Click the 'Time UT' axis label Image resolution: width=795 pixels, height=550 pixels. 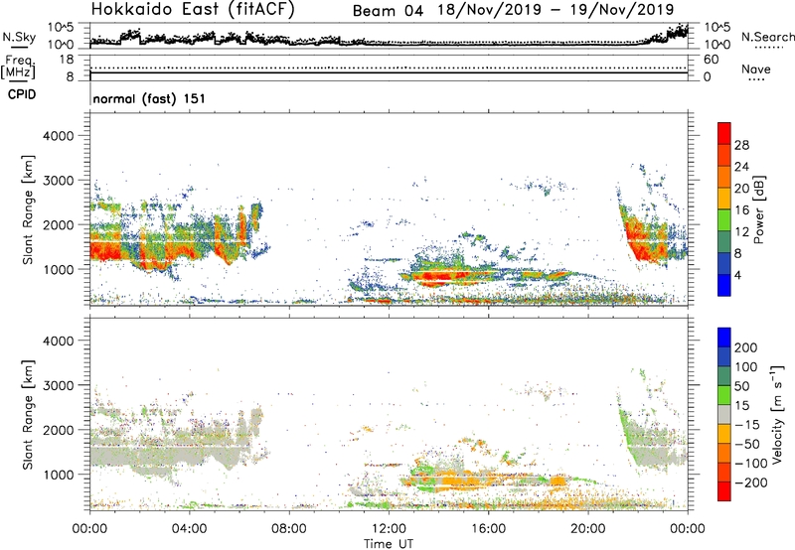tap(389, 544)
